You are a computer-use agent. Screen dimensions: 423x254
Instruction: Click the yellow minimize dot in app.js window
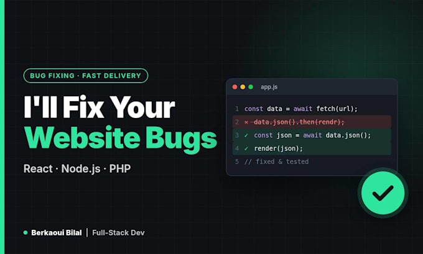[x=243, y=87]
